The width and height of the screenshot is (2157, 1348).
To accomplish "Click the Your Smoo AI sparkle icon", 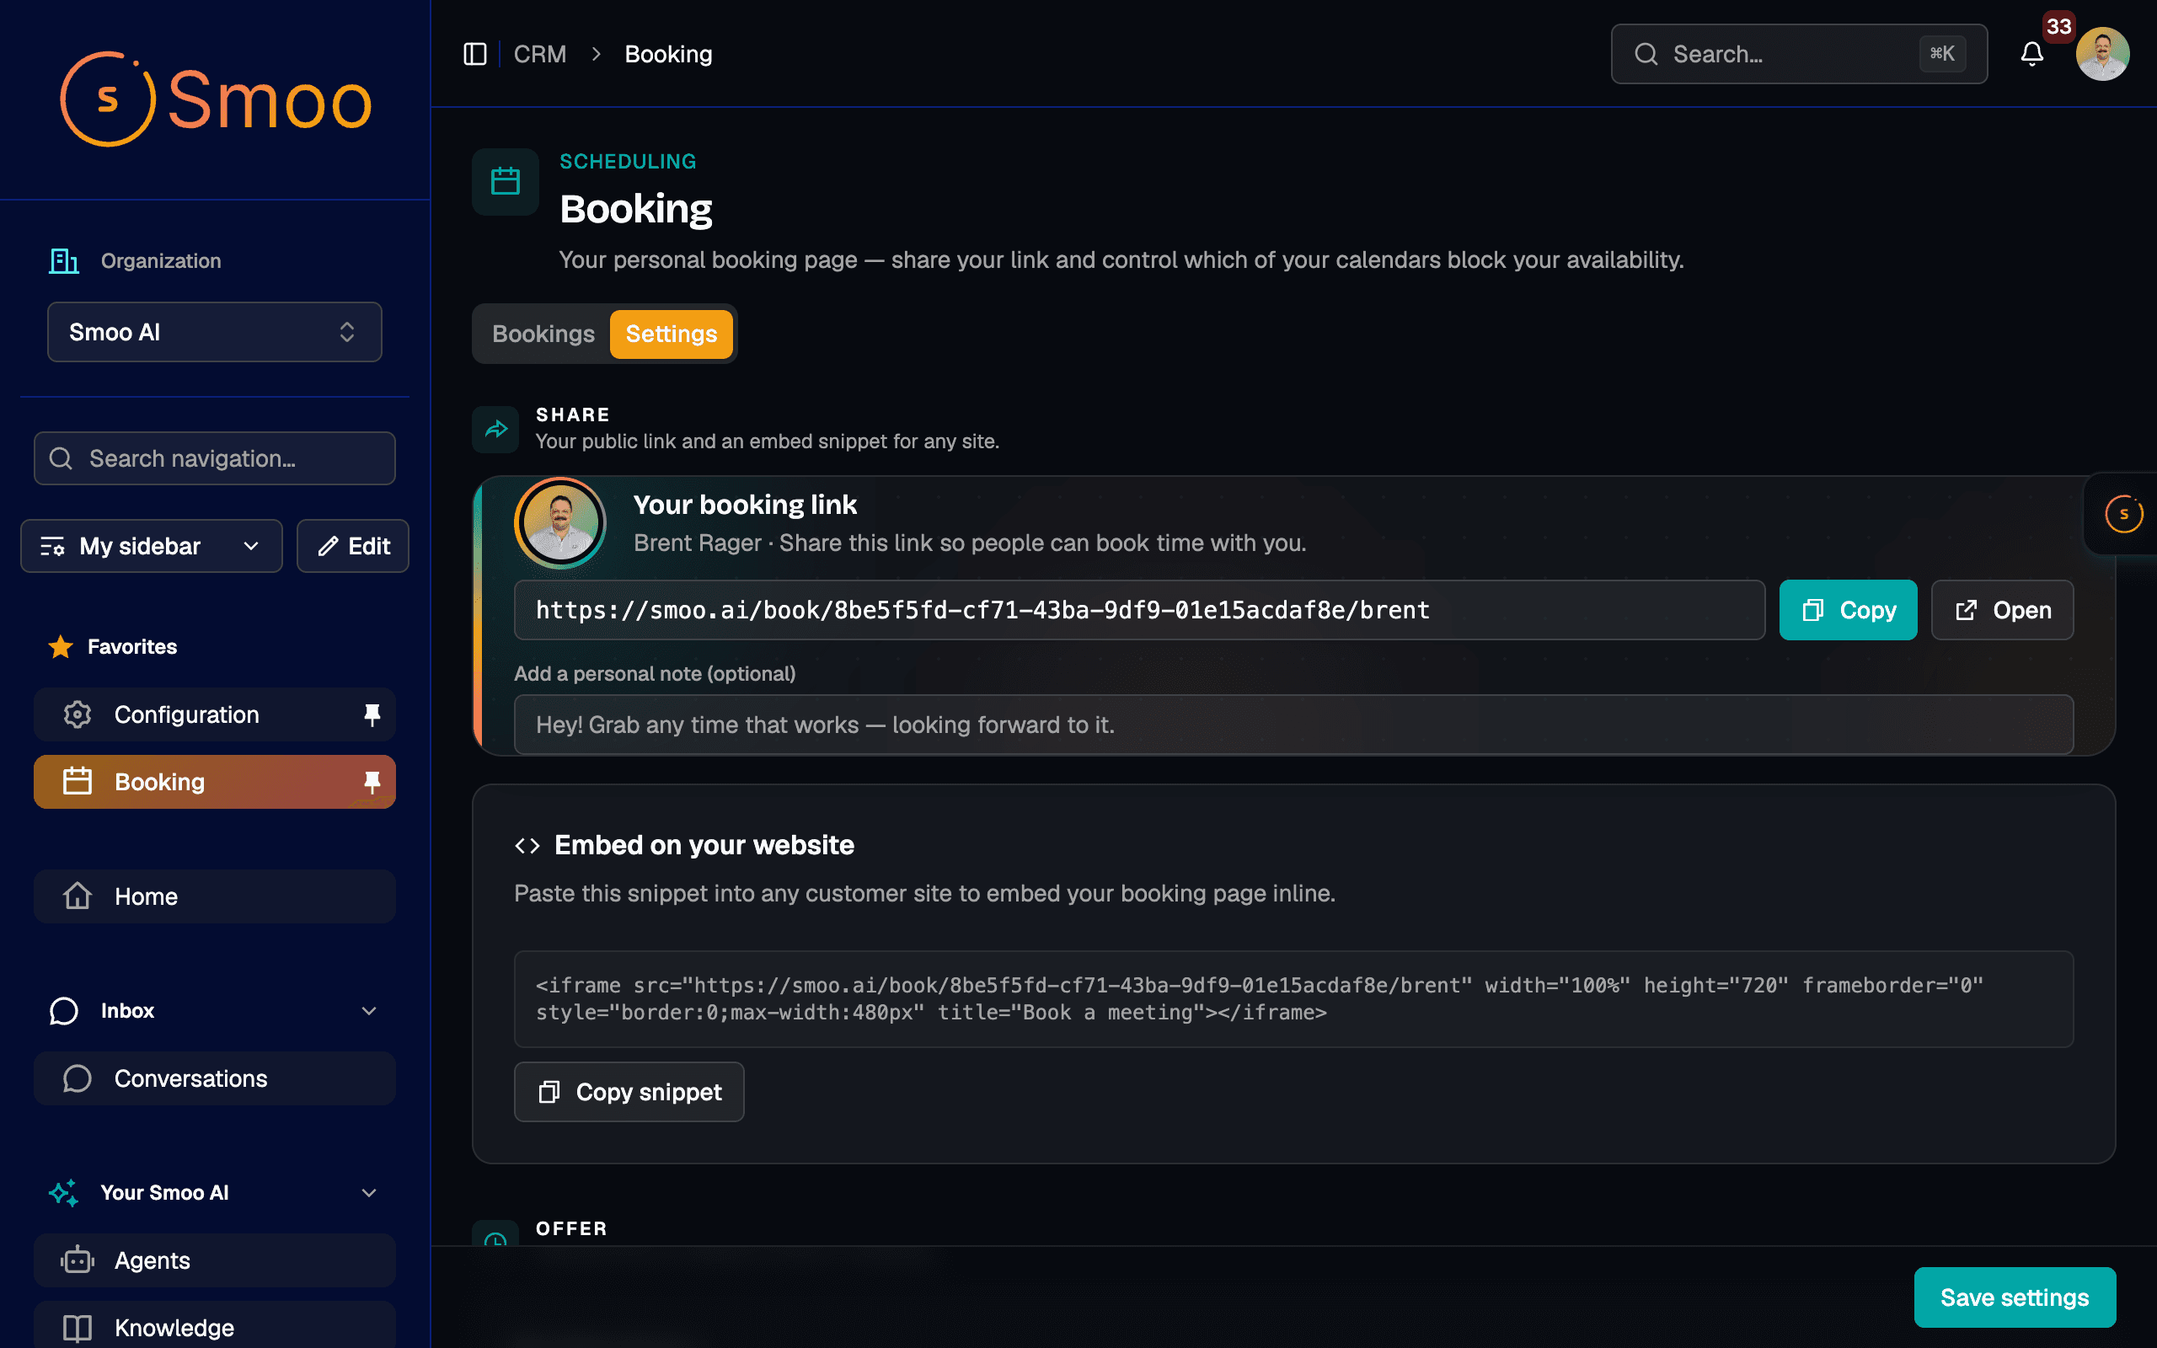I will coord(64,1192).
